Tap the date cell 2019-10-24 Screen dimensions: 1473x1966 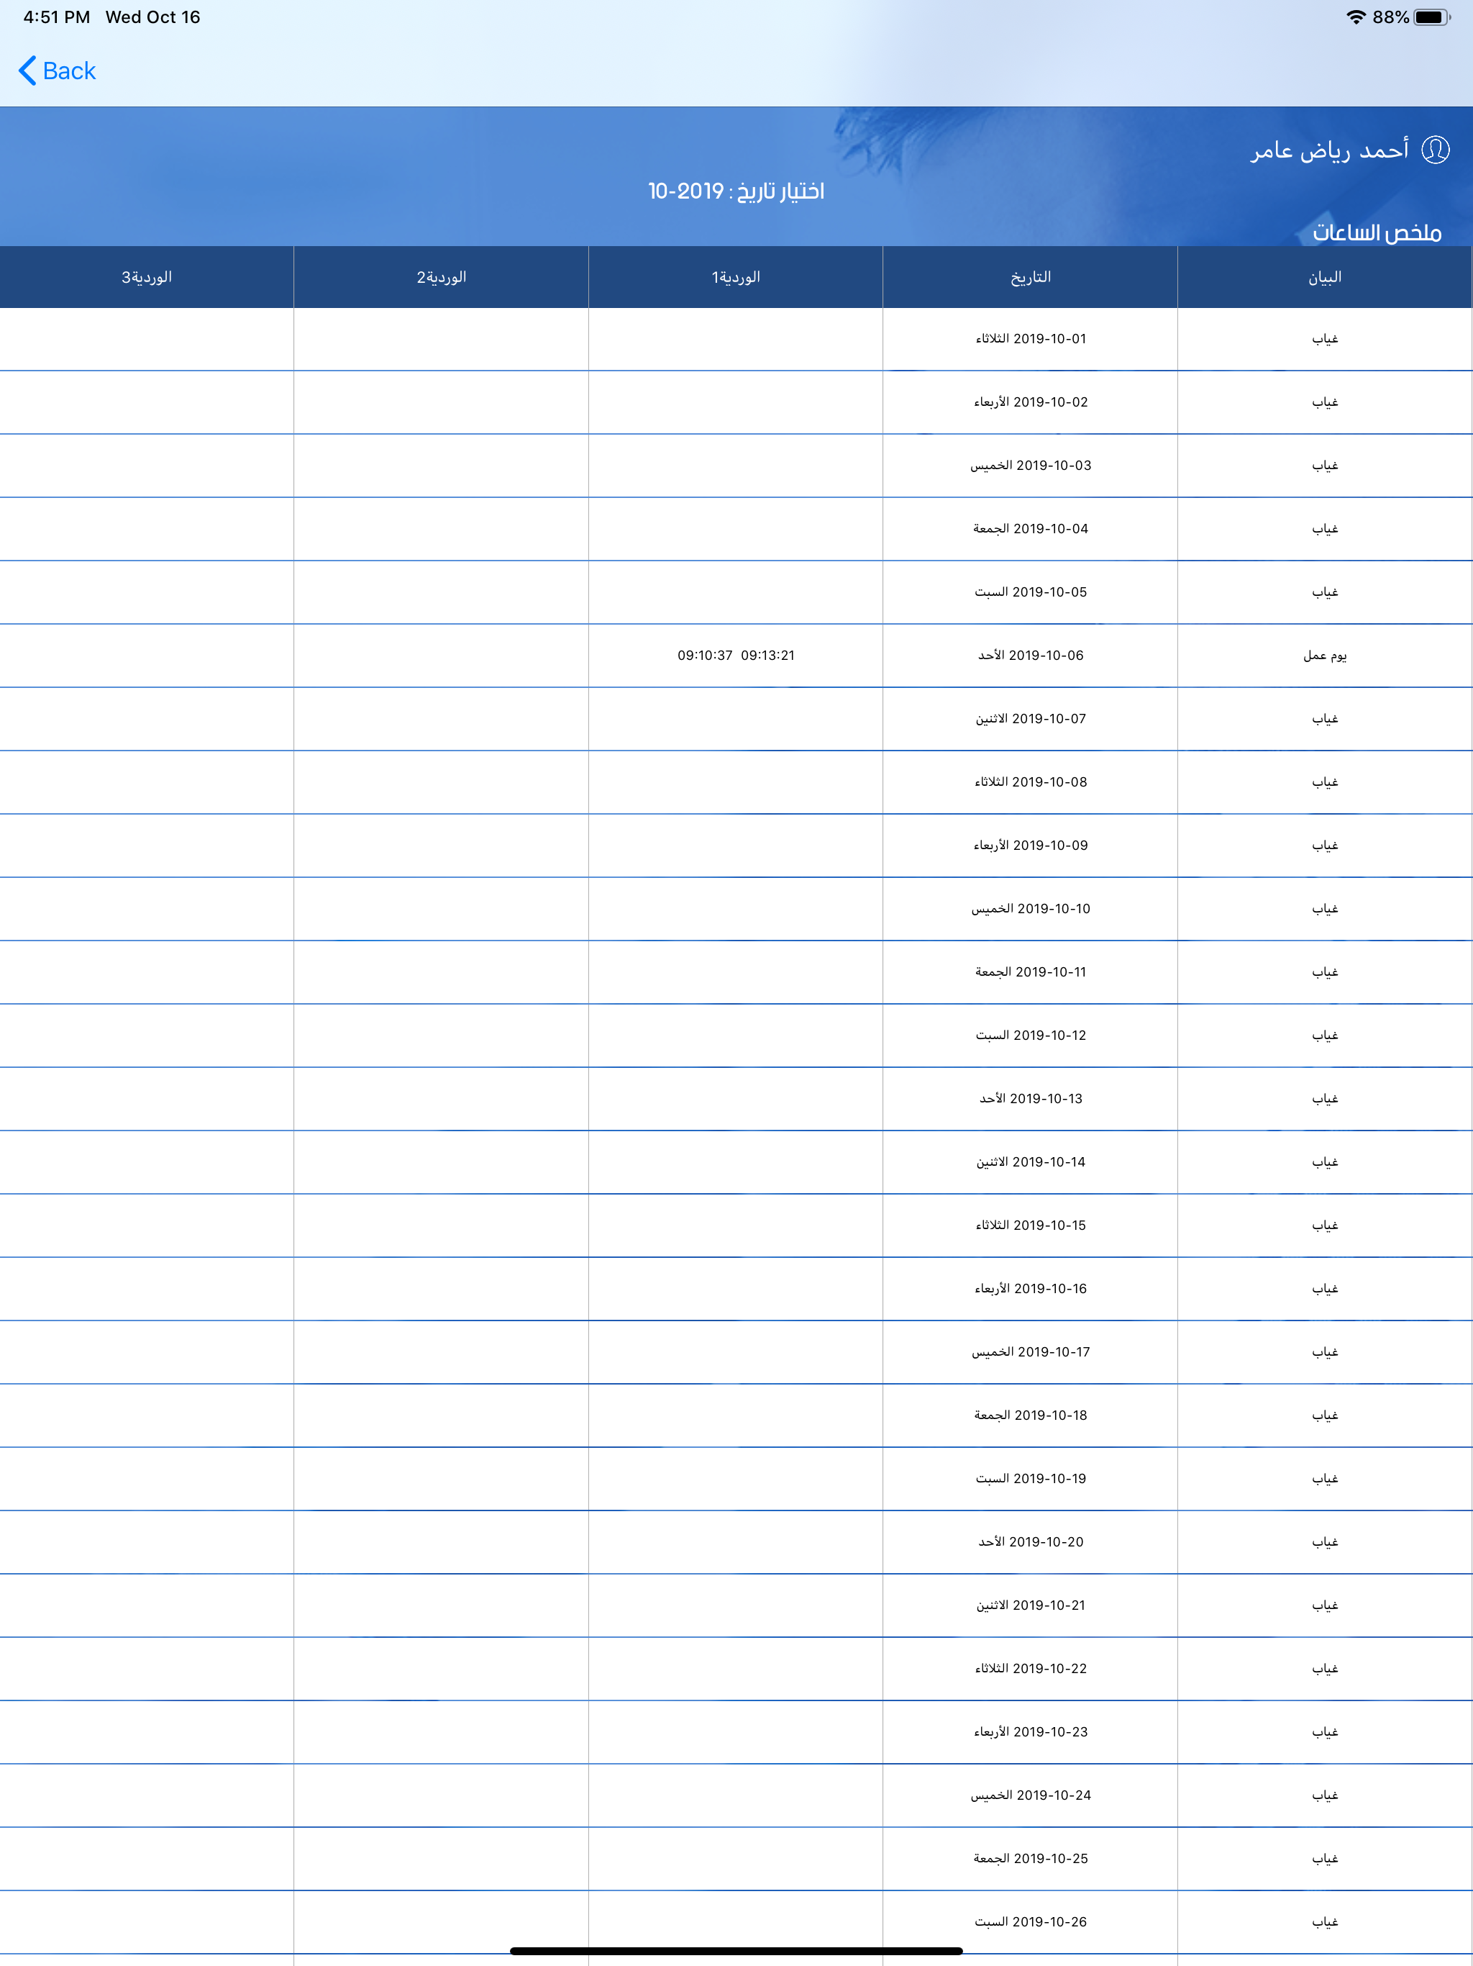pyautogui.click(x=1031, y=1795)
